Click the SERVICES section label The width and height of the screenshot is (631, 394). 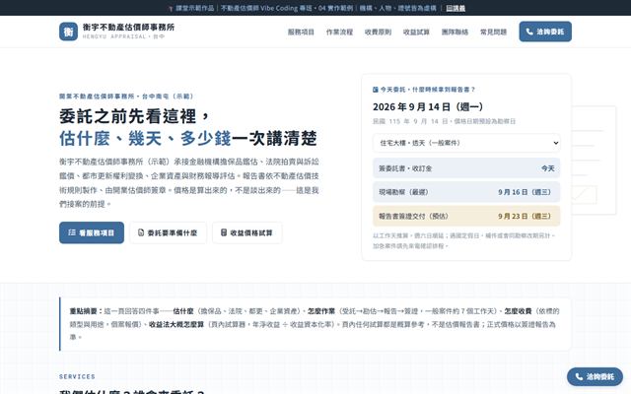coord(77,376)
